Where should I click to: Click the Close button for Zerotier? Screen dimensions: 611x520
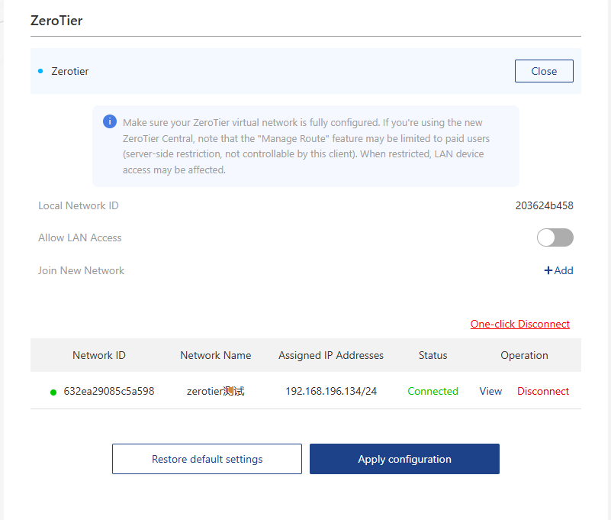[544, 71]
